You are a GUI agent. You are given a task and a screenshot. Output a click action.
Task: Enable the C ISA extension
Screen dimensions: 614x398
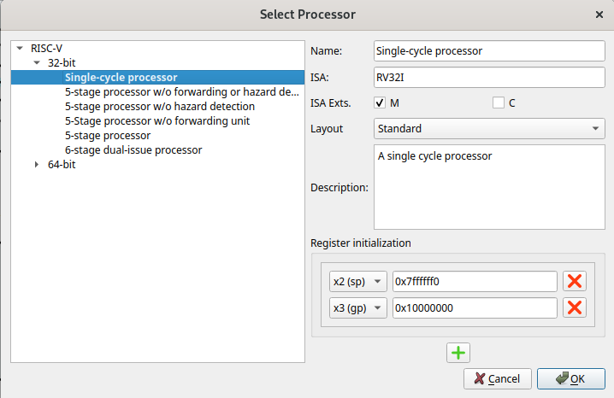(x=498, y=102)
